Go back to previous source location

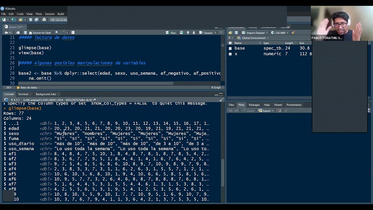pos(6,33)
